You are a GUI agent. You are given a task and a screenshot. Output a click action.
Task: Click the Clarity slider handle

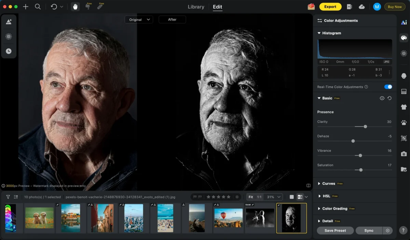365,126
